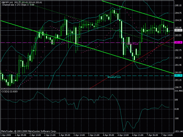Click the 7 Apr 14:00 time axis label
The width and height of the screenshot is (183, 137).
pyautogui.click(x=167, y=135)
